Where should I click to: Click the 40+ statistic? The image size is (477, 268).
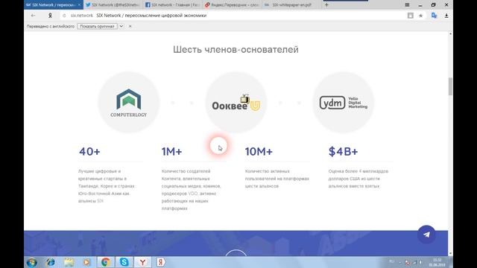point(89,151)
